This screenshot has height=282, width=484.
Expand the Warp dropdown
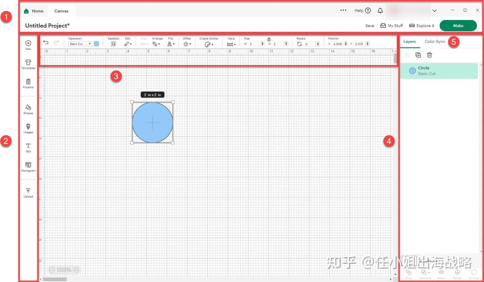231,44
